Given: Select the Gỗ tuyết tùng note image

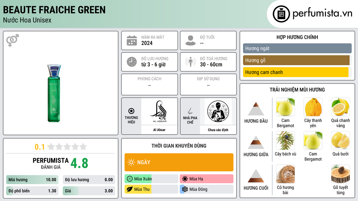Looking at the screenshot, I should (341, 174).
